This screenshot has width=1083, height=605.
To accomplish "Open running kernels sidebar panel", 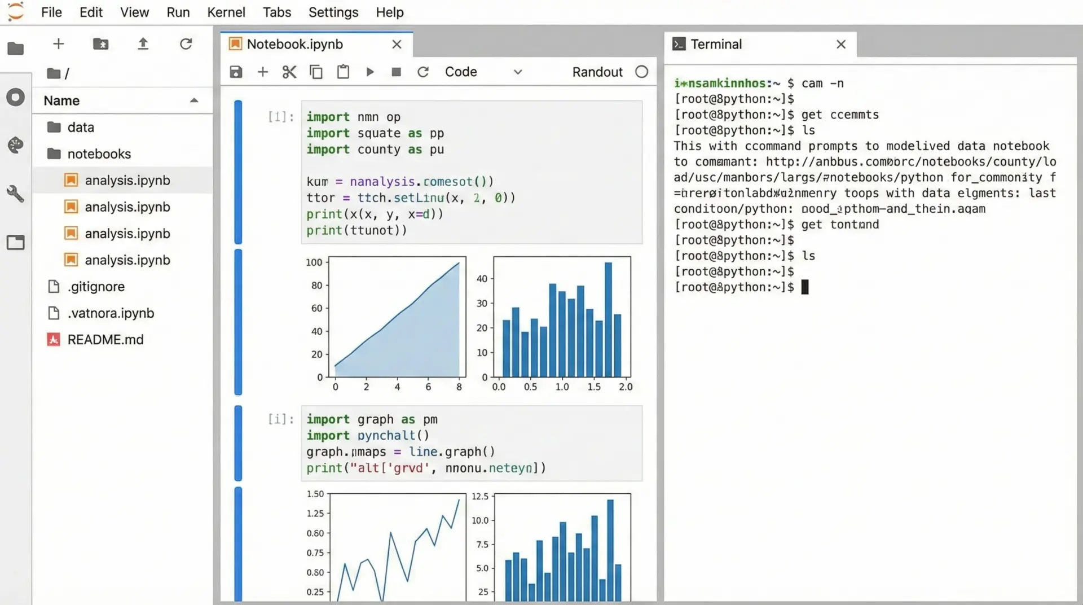I will 16,97.
